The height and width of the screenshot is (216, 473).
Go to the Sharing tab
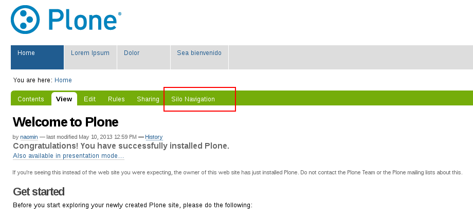148,99
